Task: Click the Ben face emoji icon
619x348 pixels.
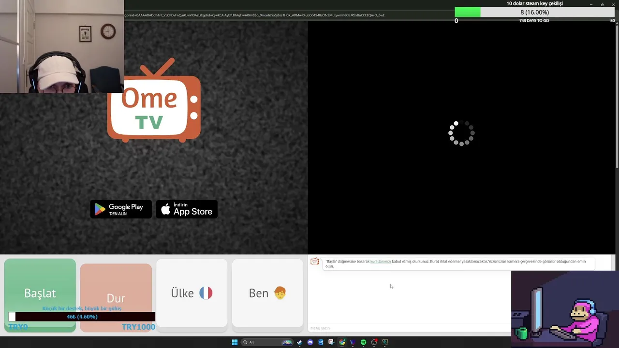Action: tap(280, 293)
